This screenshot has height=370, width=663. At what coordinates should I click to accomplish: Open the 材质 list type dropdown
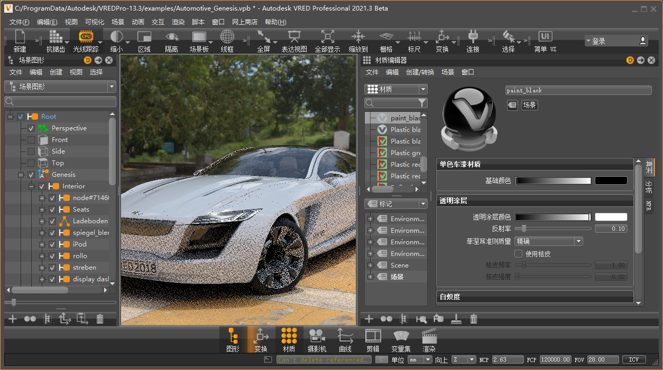[x=395, y=89]
